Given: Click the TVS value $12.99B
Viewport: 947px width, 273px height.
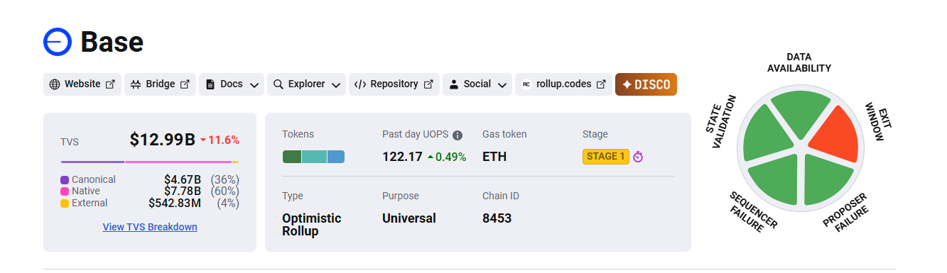Looking at the screenshot, I should [x=162, y=140].
